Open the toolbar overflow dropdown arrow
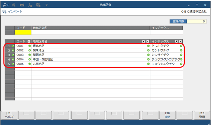Viewport: 211px width, 125px height. pos(46,5)
